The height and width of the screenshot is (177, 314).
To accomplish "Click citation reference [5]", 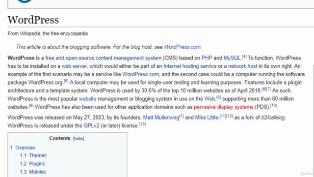I will (x=66, y=81).
